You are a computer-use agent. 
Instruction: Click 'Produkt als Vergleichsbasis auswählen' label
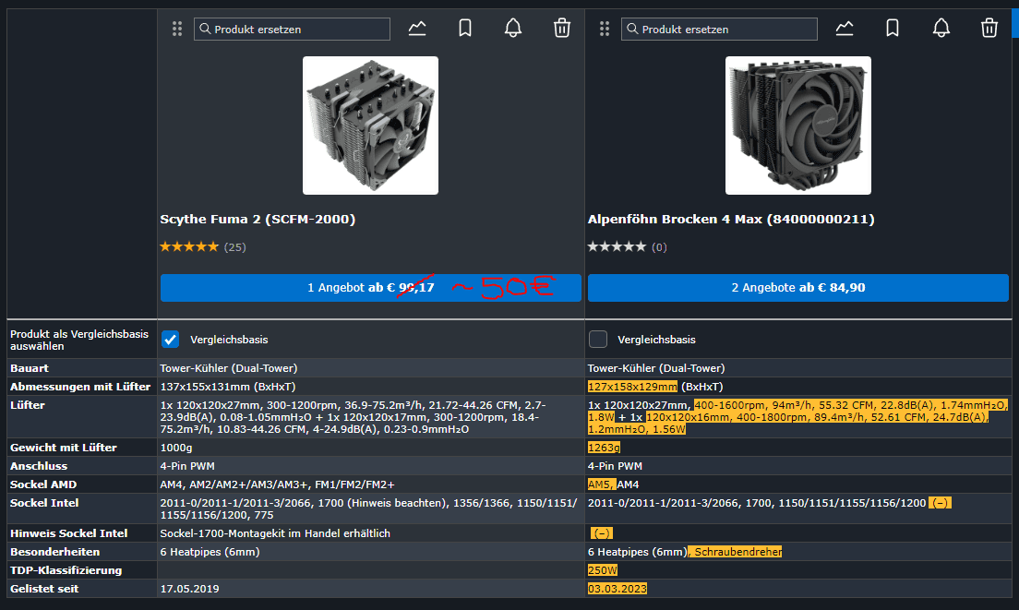[79, 340]
